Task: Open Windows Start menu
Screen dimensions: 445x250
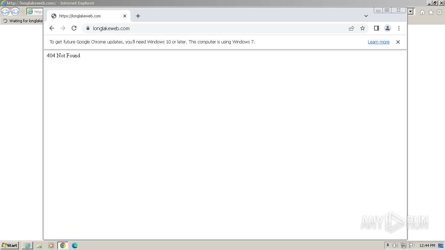Action: (9, 245)
